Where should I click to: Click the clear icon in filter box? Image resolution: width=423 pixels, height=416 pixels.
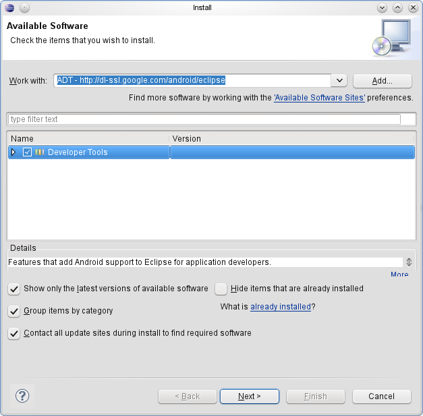(408, 119)
